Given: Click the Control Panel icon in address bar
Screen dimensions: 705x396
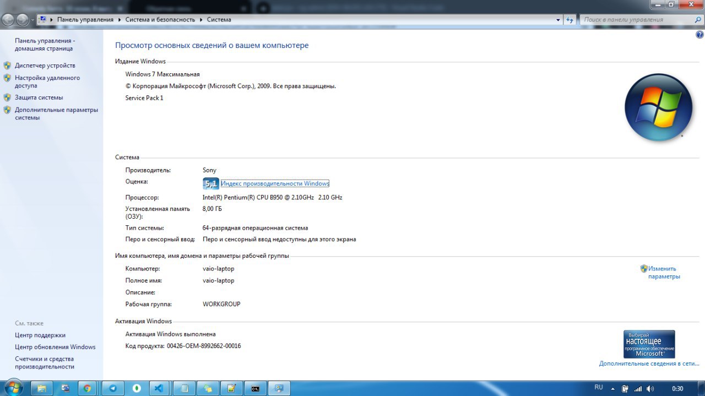Looking at the screenshot, I should [42, 19].
